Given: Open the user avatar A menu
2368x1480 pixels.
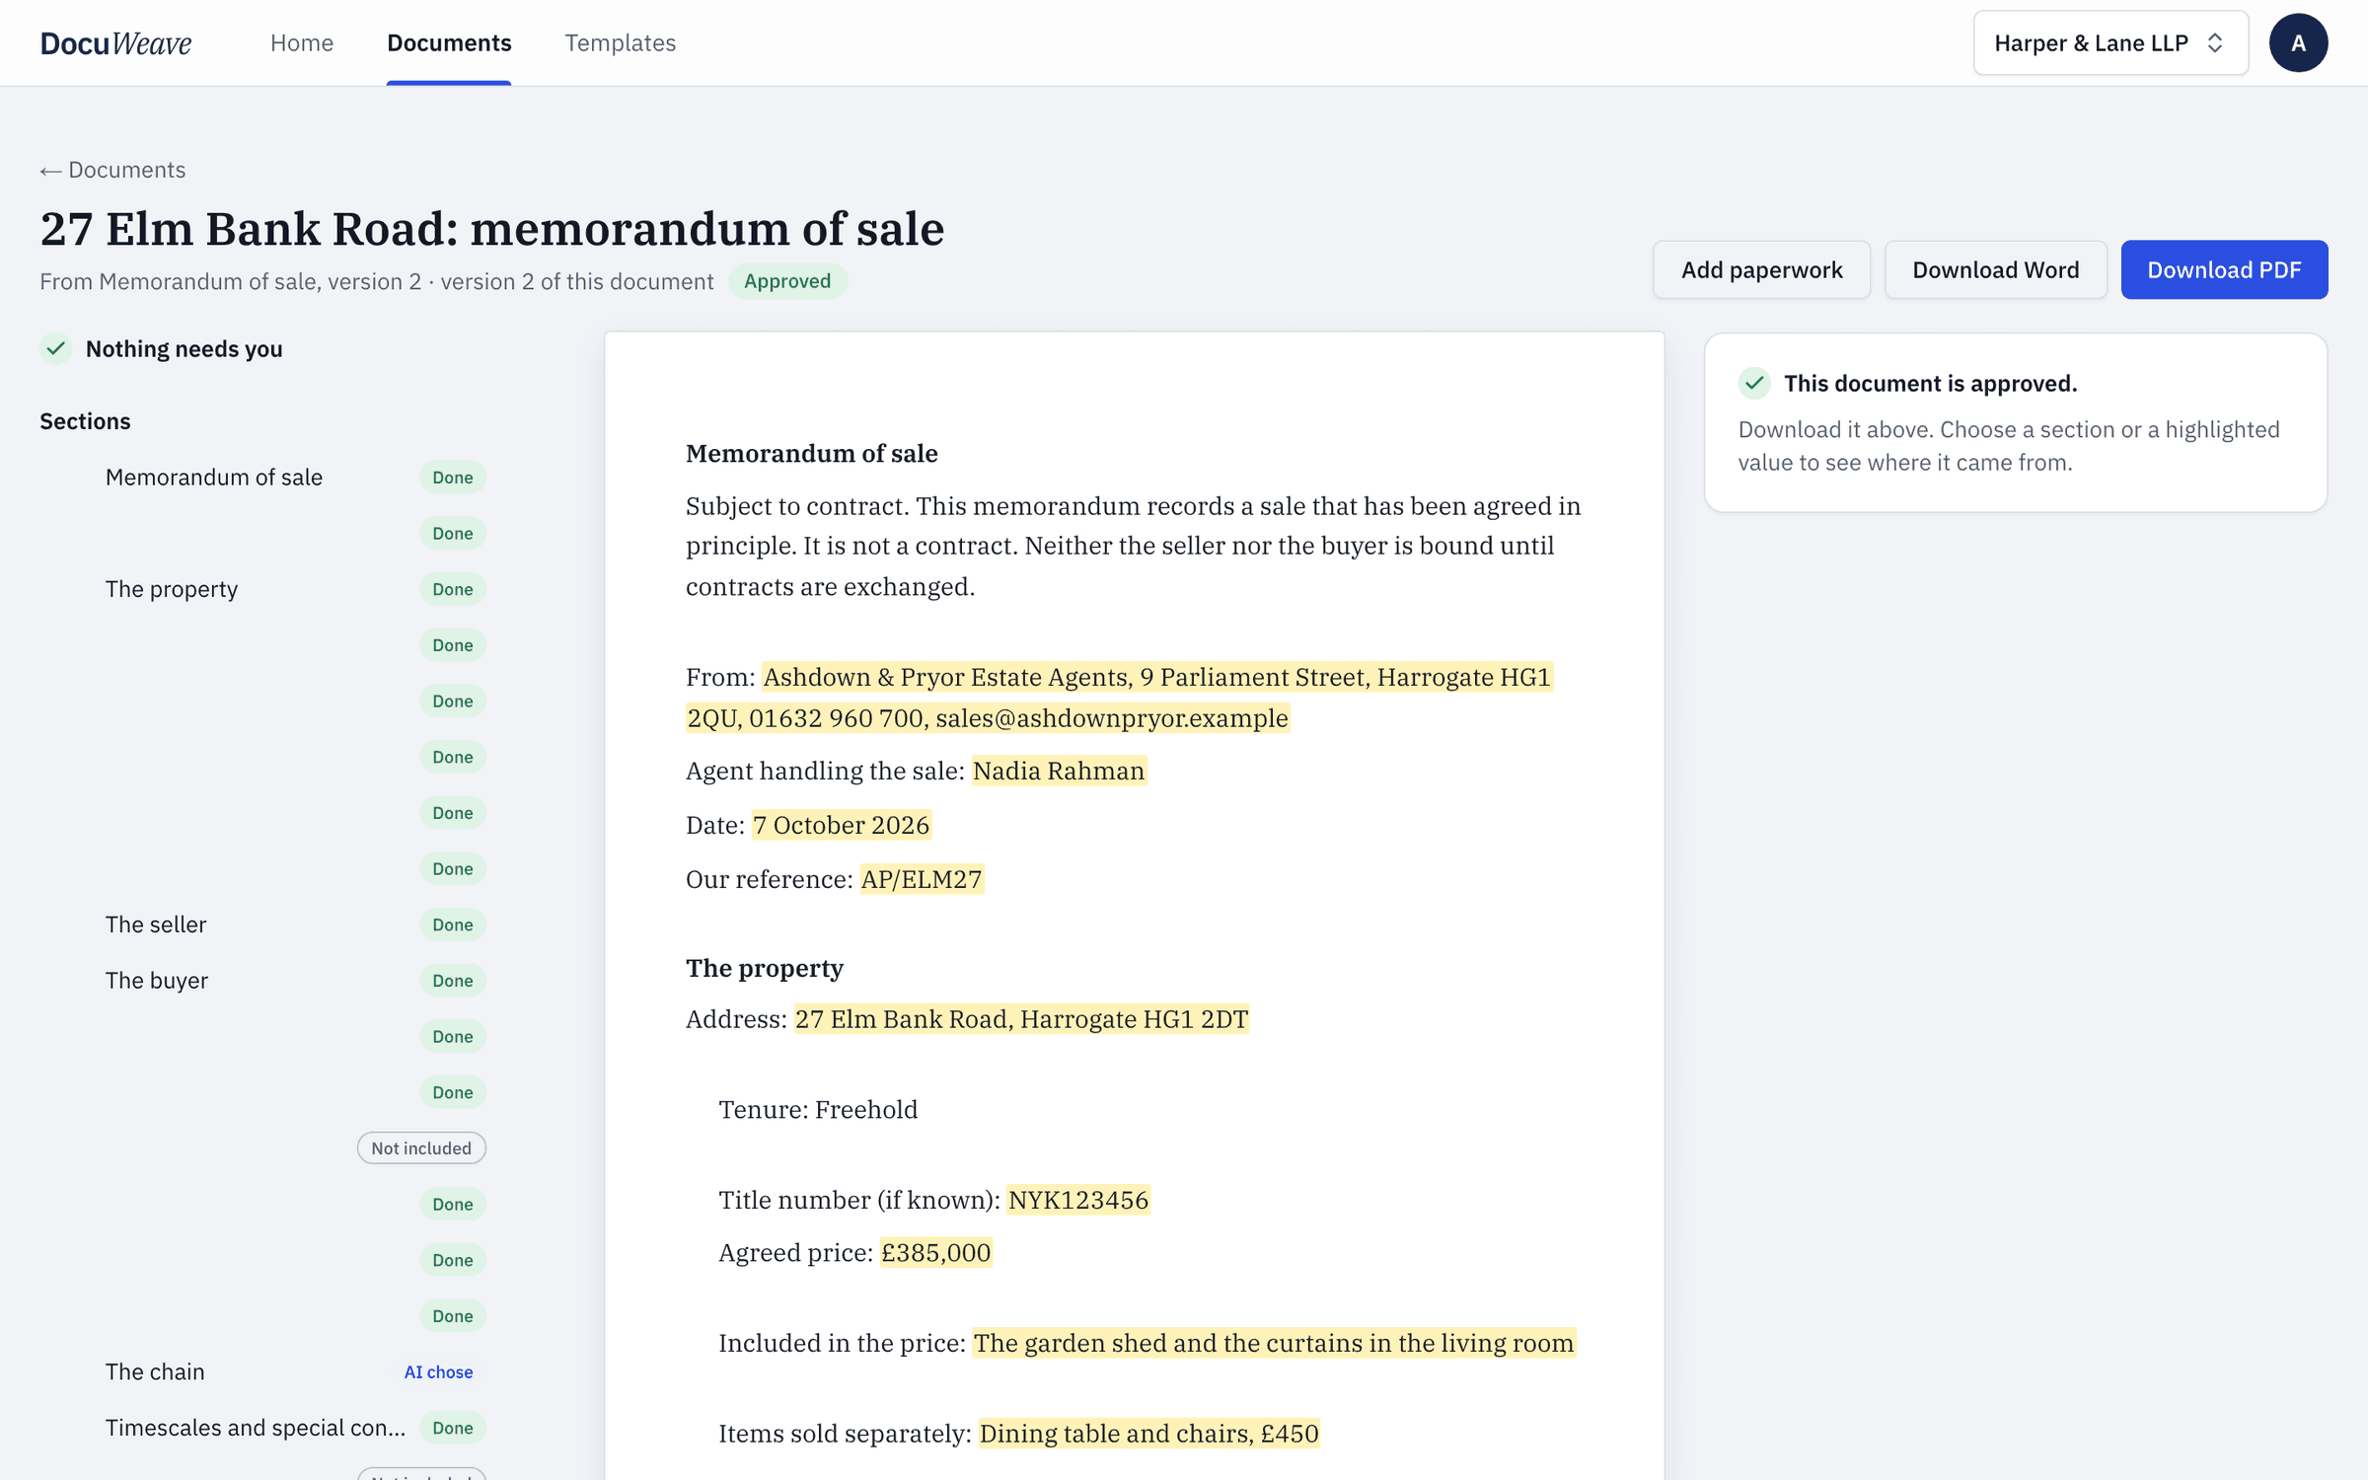Looking at the screenshot, I should 2298,42.
